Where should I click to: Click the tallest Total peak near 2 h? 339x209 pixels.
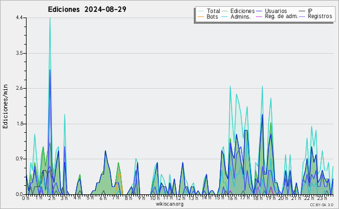[50, 18]
